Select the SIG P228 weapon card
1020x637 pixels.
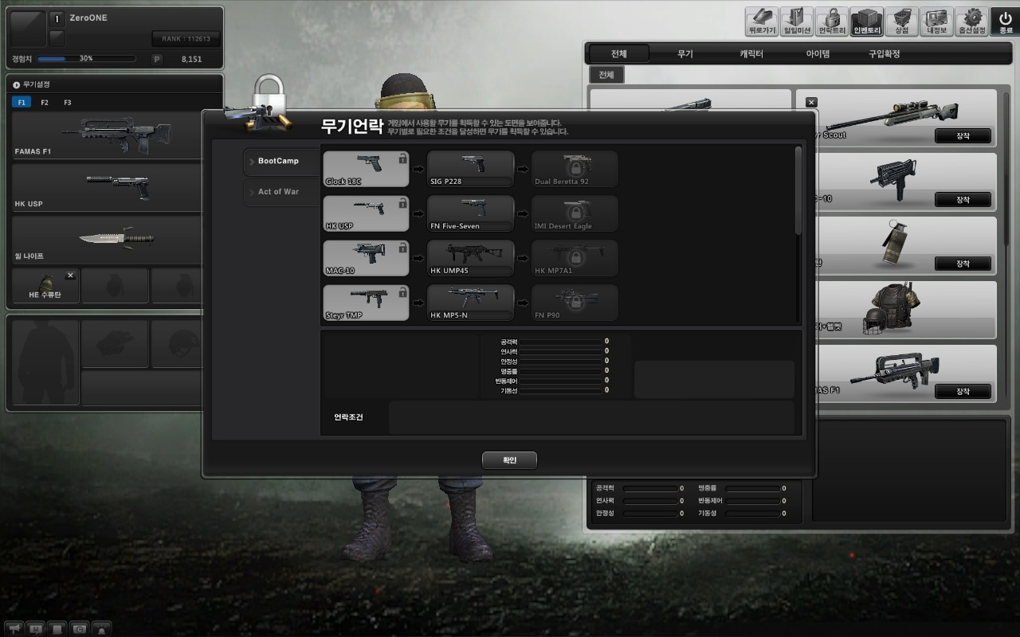point(471,169)
